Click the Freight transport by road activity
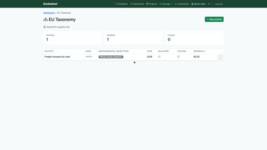Viewport: 267px width, 150px height. point(57,57)
